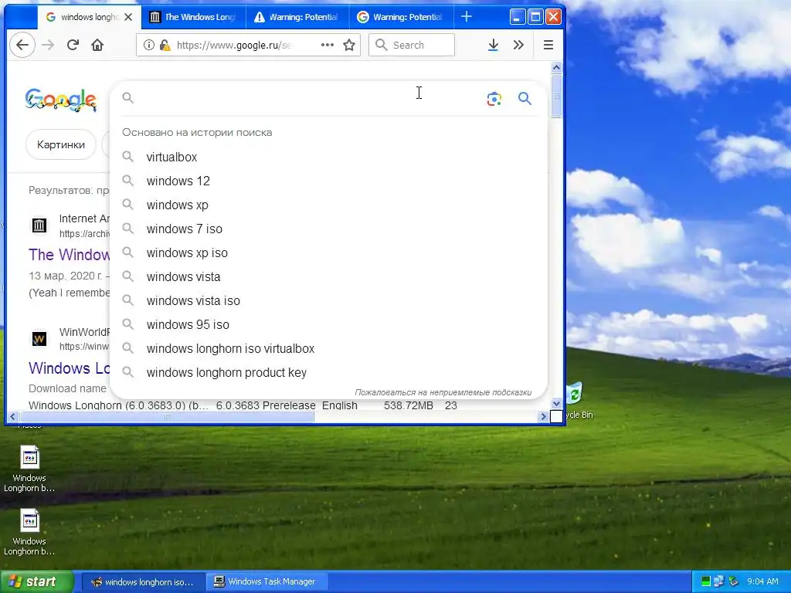791x593 pixels.
Task: Minimize the Firefox window
Action: click(x=517, y=17)
